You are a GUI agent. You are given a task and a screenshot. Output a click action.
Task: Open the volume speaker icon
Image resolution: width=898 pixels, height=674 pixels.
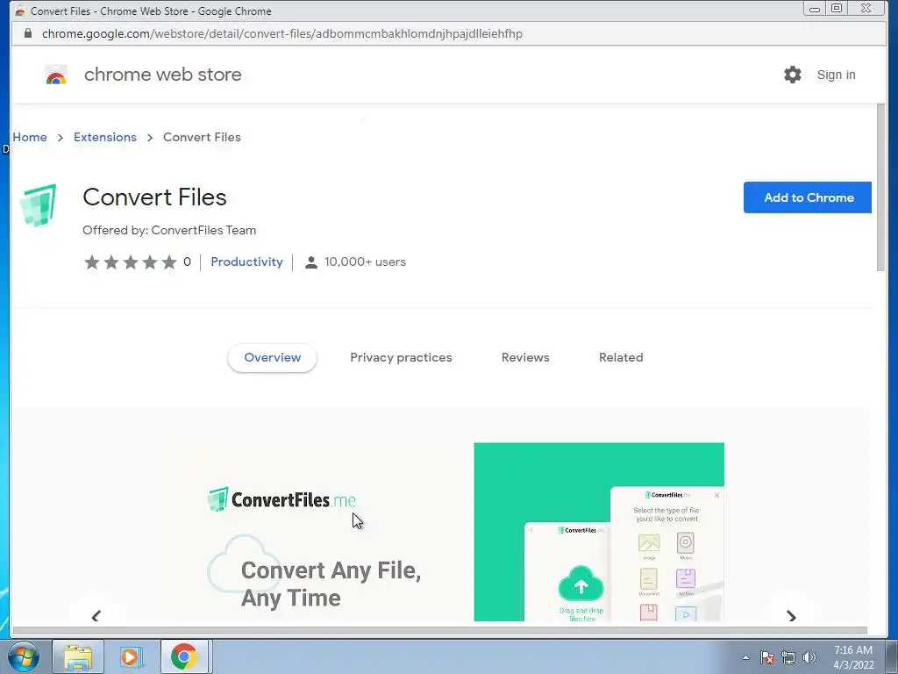(x=809, y=657)
